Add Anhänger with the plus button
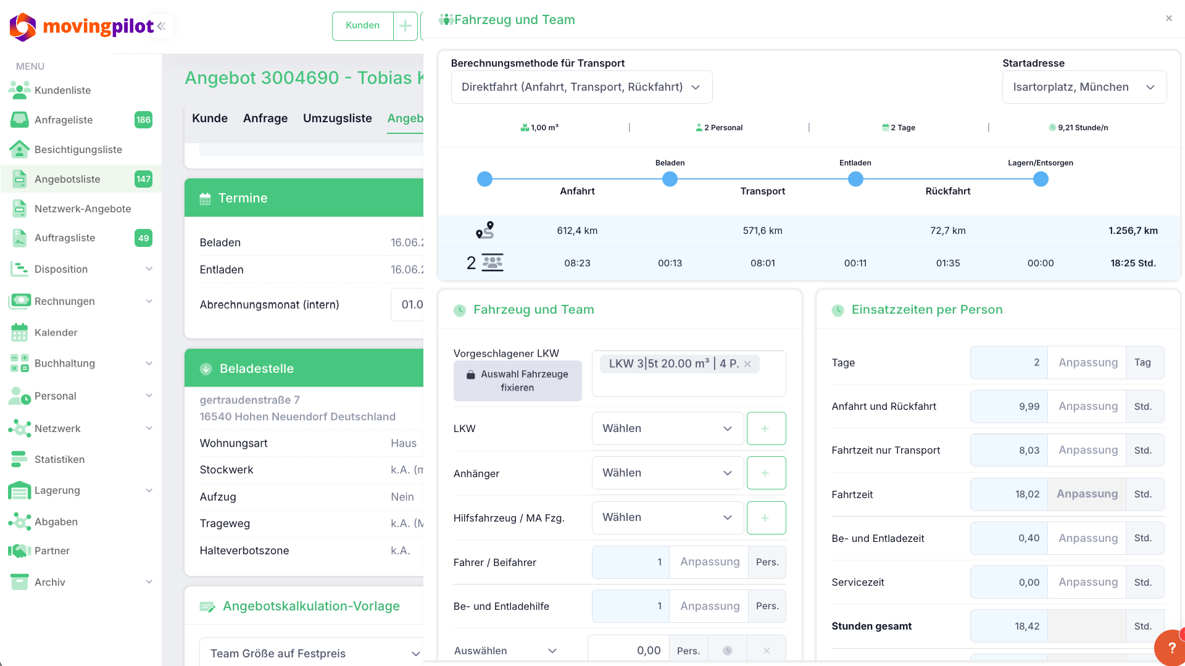The height and width of the screenshot is (666, 1185). [x=766, y=473]
